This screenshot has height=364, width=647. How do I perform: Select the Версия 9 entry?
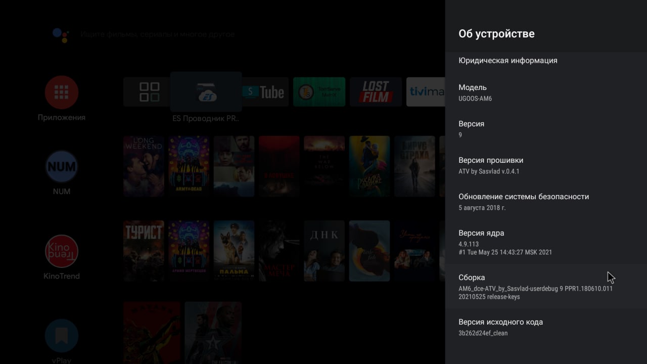[x=546, y=129]
